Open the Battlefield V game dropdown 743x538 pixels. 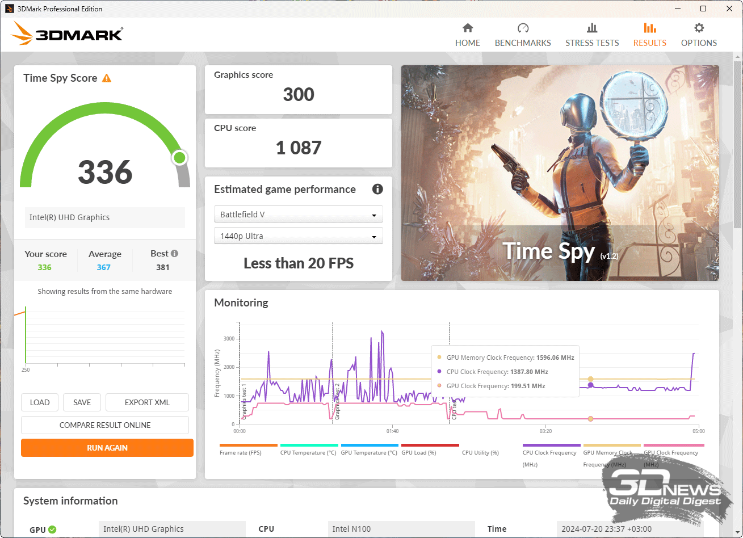click(299, 215)
